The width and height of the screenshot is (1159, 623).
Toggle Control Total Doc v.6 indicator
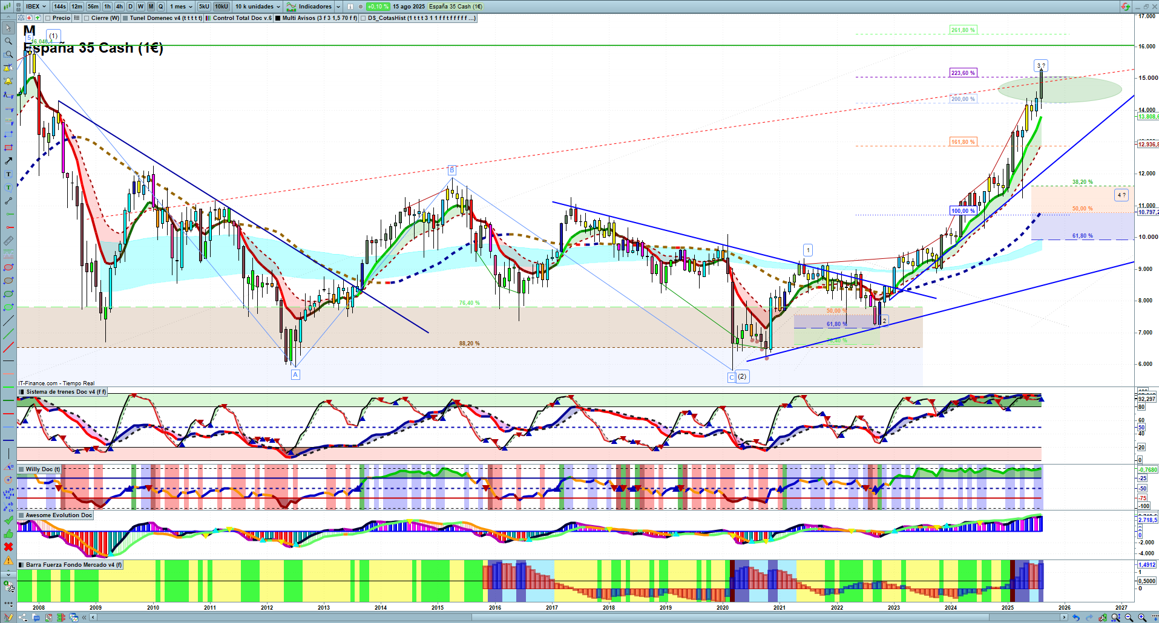[x=209, y=18]
